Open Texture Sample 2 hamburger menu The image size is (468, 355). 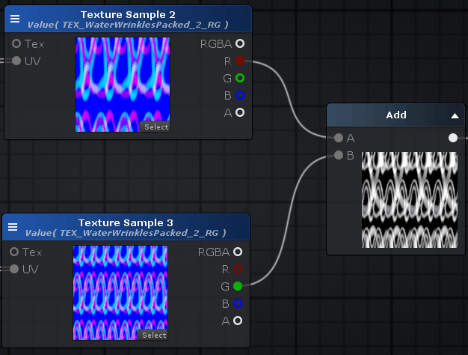point(15,19)
